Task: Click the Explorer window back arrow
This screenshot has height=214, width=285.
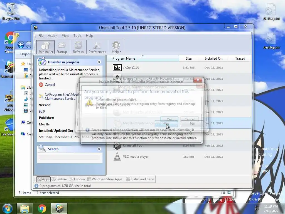Action: tap(21, 45)
